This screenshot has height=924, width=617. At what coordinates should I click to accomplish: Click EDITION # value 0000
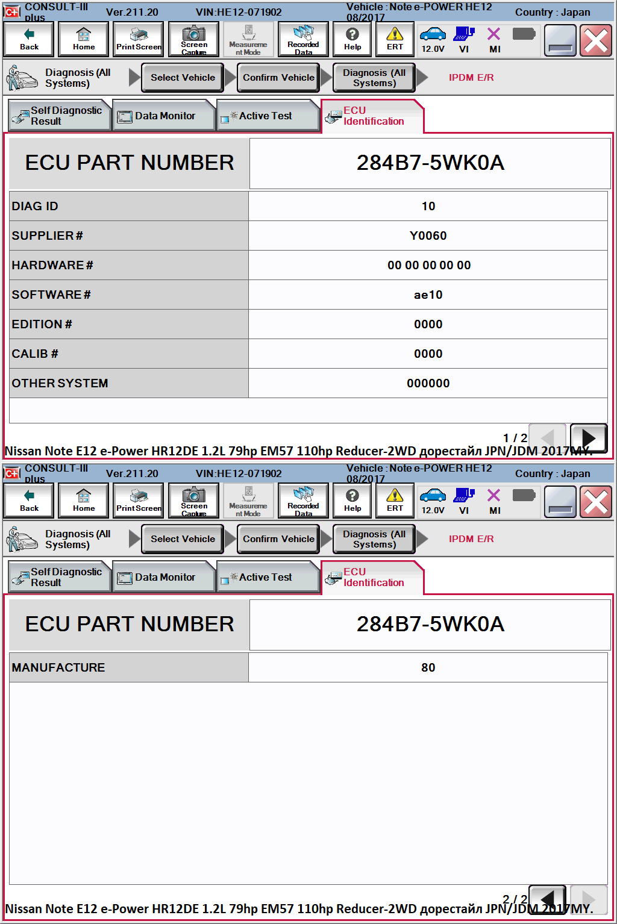coord(428,324)
